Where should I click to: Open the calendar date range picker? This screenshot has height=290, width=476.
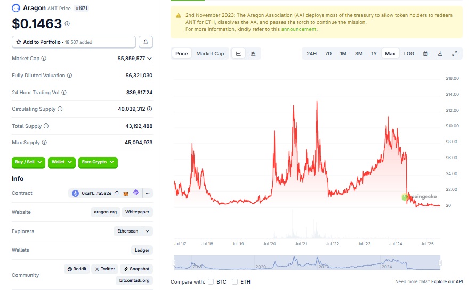pyautogui.click(x=425, y=54)
